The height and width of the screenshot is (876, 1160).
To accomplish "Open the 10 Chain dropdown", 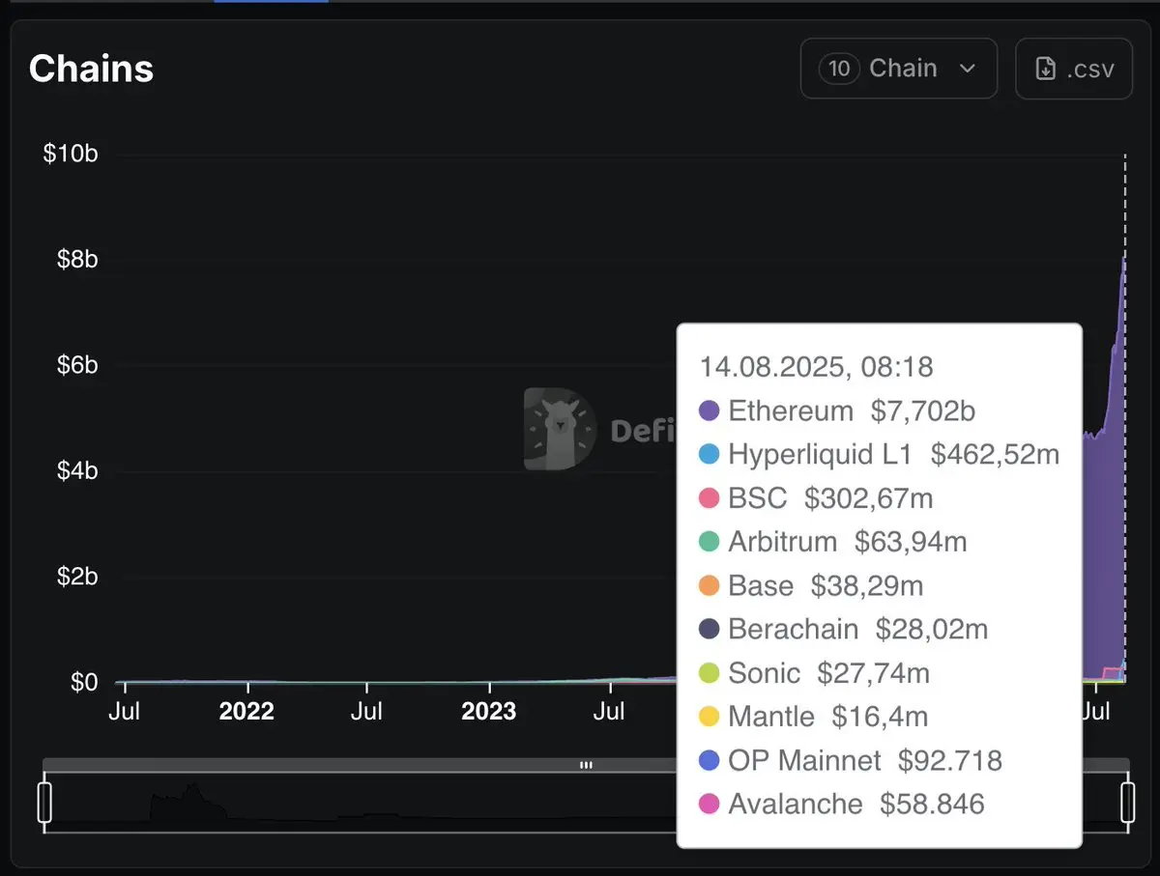I will pos(898,69).
